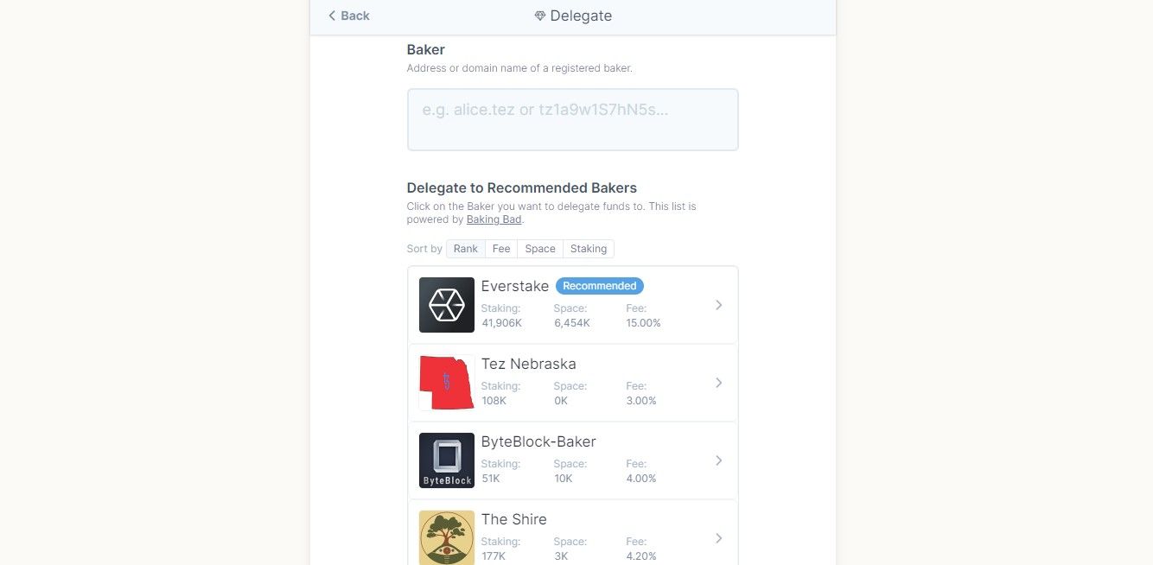
Task: Click the ByteBlock-Baker logo icon
Action: [447, 460]
